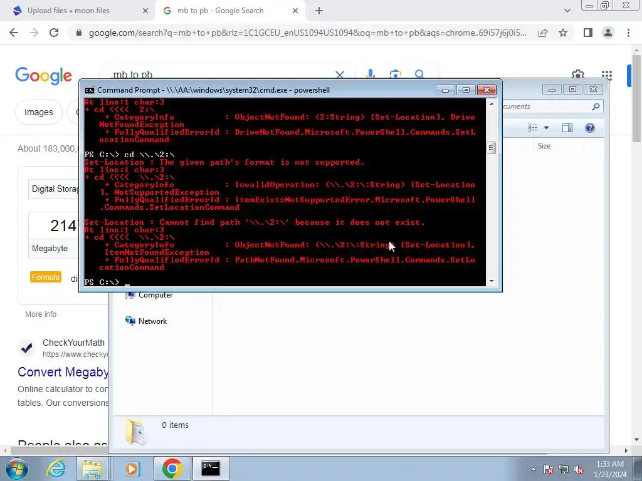The height and width of the screenshot is (481, 642).
Task: Click the More info link
Action: (x=41, y=314)
